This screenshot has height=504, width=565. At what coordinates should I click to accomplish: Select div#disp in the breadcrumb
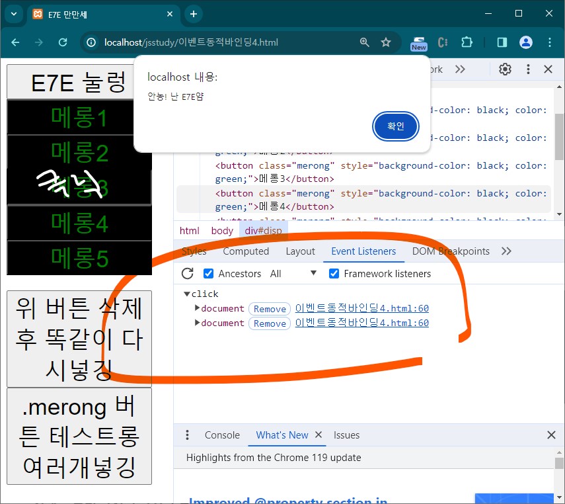264,231
